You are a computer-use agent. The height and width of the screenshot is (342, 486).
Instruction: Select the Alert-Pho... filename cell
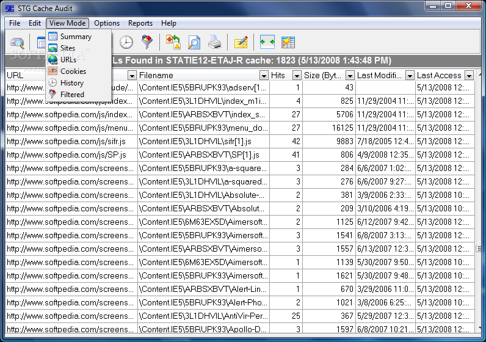pos(203,303)
